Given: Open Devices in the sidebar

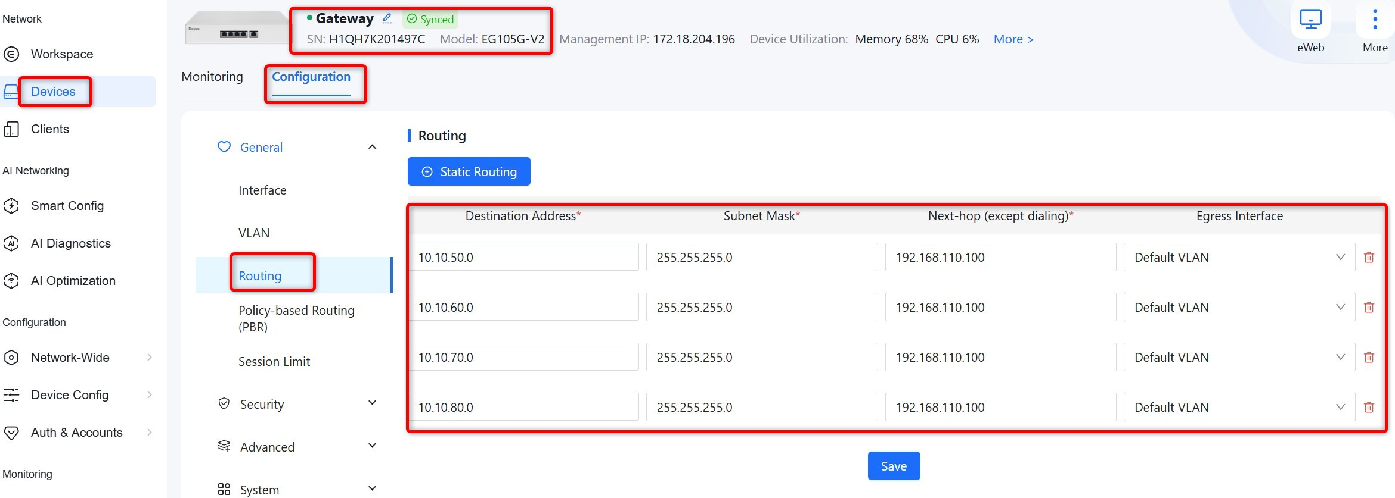Looking at the screenshot, I should (53, 92).
